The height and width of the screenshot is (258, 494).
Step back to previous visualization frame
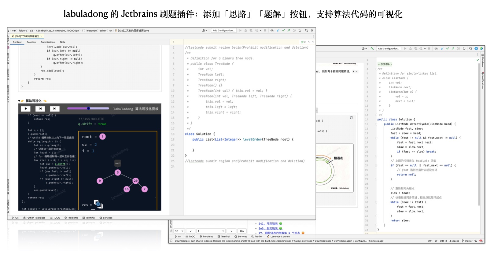coord(40,109)
